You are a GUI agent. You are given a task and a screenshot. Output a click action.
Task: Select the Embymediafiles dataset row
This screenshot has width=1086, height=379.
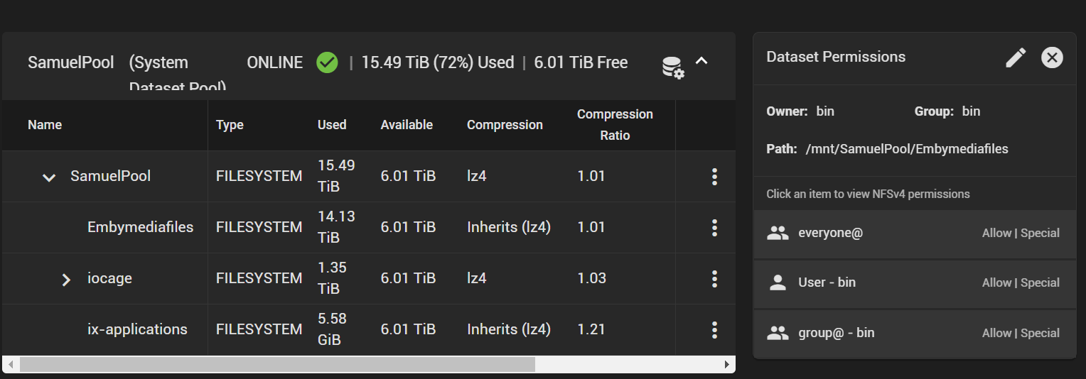click(x=369, y=228)
